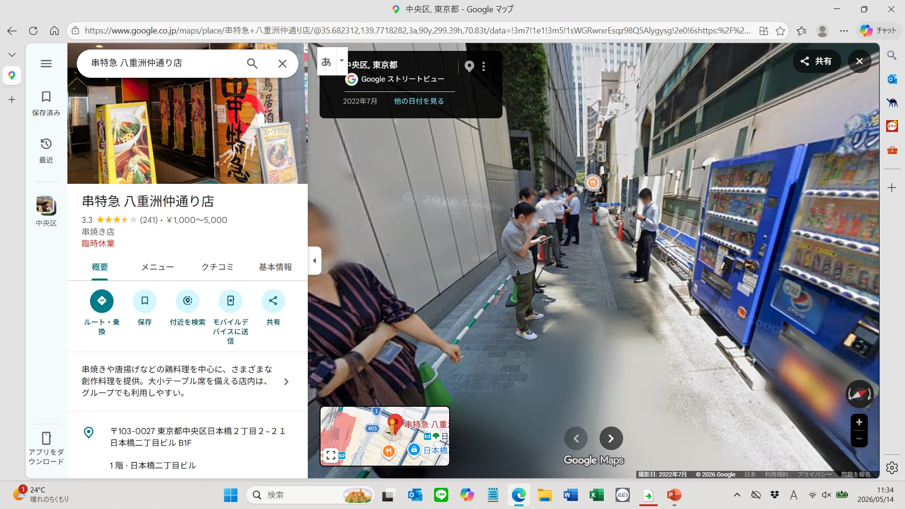Click browser Back arrow

(x=12, y=31)
